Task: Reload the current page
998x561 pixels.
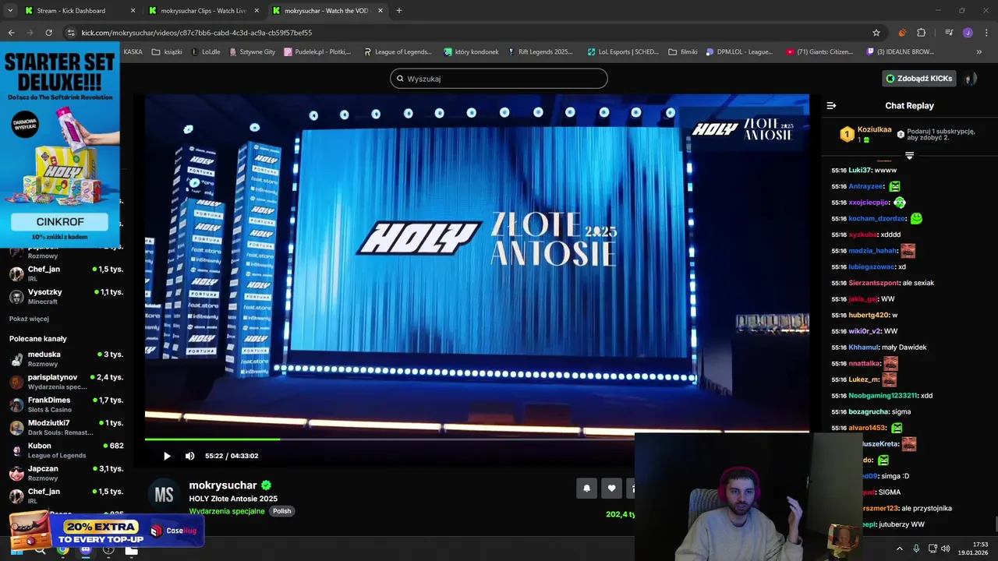Action: pos(48,33)
